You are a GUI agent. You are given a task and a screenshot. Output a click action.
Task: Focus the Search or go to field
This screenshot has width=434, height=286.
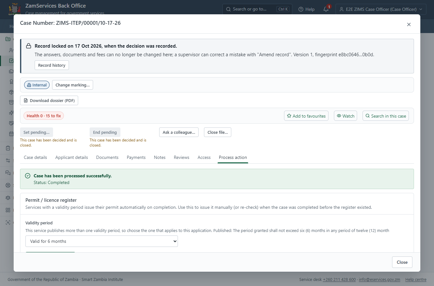tap(257, 9)
